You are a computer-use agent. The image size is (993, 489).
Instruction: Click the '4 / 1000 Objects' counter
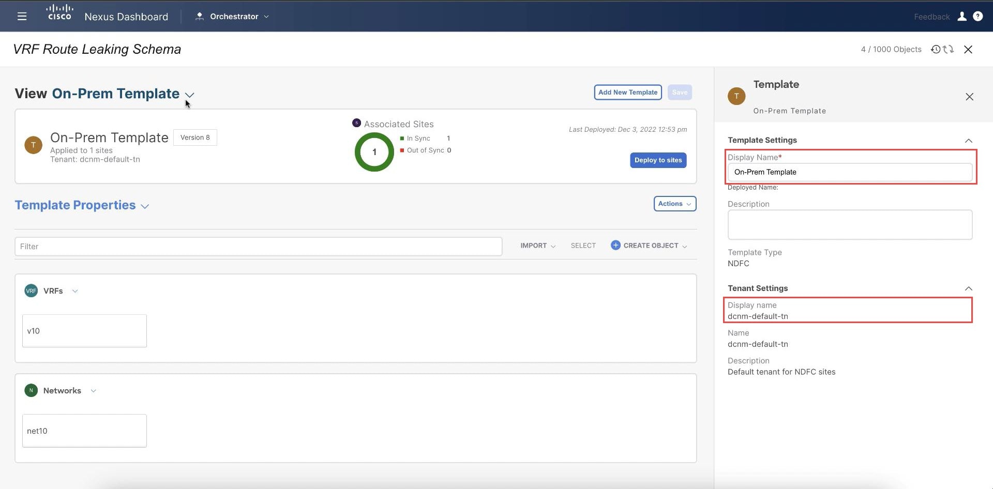(x=891, y=49)
